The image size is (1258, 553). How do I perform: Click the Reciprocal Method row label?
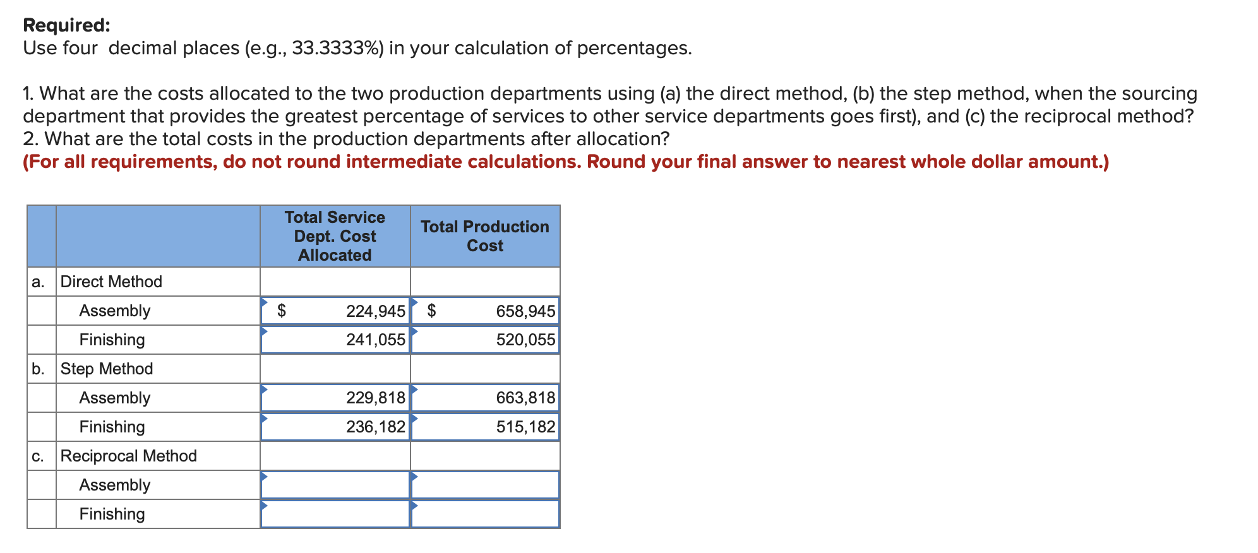tap(128, 456)
